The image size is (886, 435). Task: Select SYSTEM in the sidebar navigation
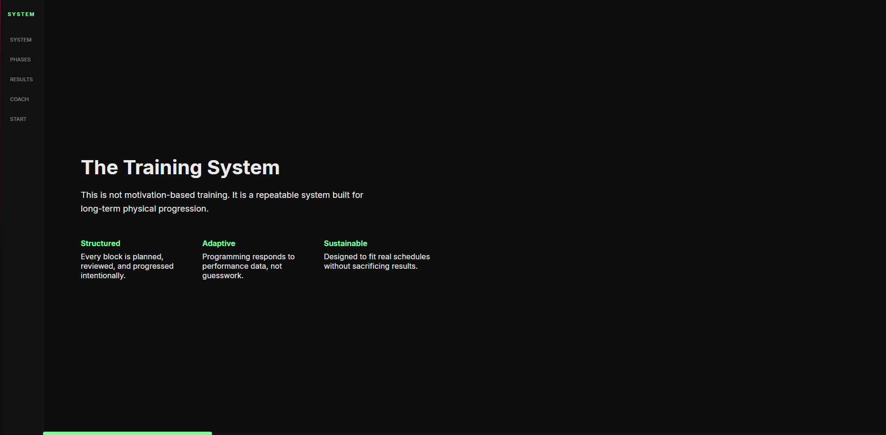[21, 39]
